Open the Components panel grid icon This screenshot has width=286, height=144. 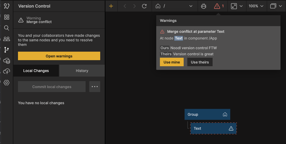[6, 17]
